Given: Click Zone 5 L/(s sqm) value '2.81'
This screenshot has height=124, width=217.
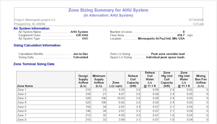Looking at the screenshot, I should click(122, 107).
